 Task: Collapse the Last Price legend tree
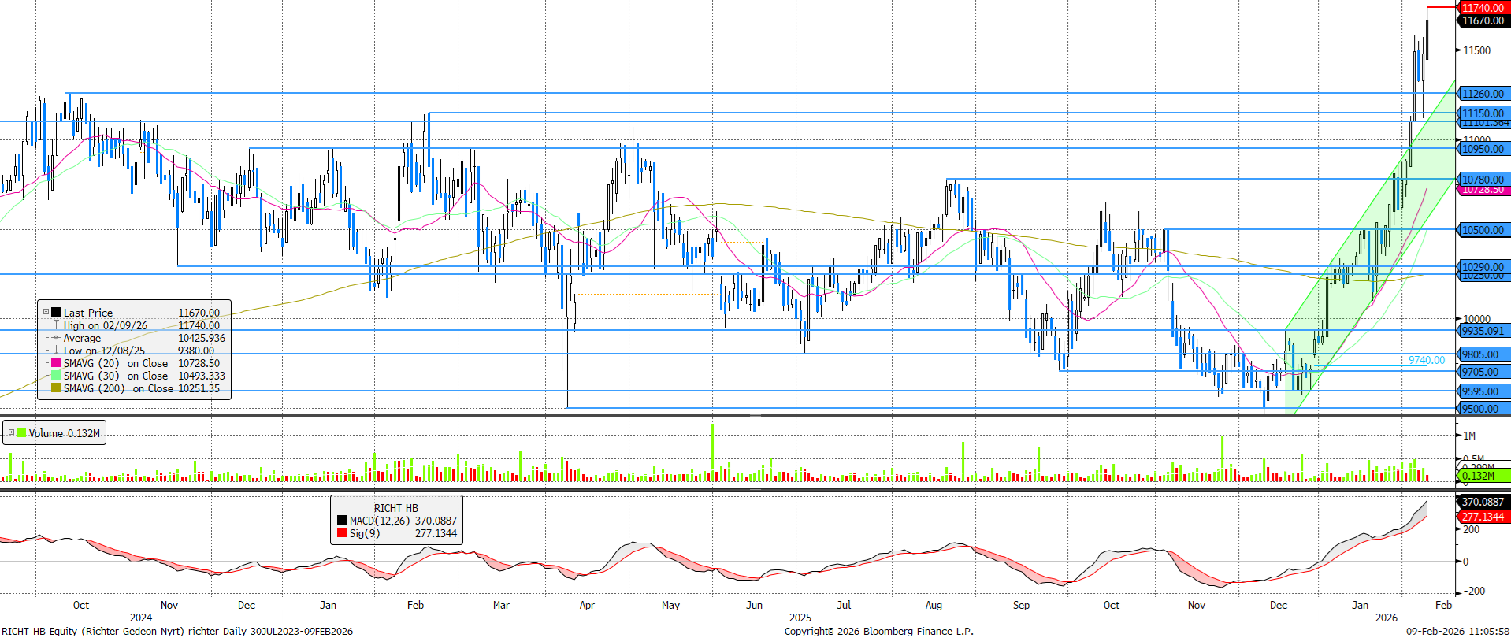click(46, 313)
